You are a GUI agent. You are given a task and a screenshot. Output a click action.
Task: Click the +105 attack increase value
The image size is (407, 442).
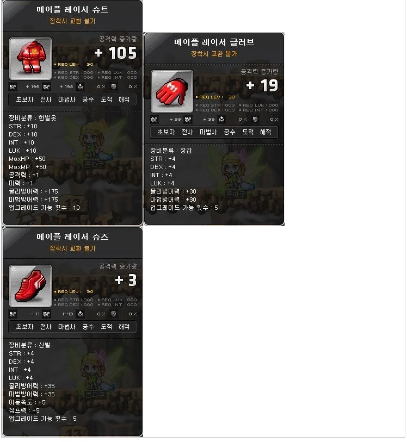point(115,53)
